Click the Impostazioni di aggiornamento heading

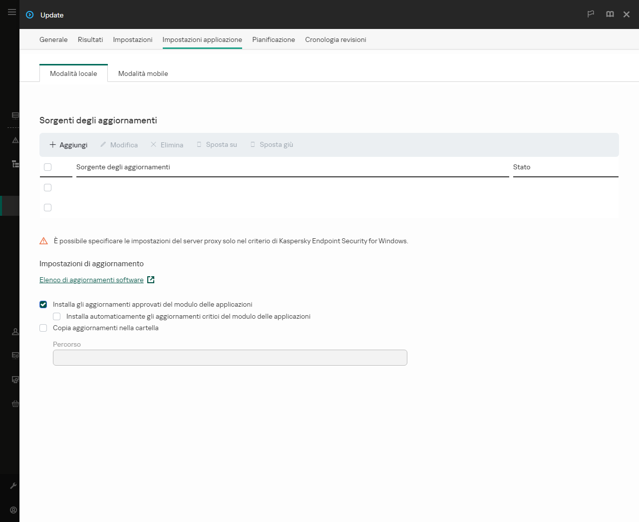tap(91, 264)
